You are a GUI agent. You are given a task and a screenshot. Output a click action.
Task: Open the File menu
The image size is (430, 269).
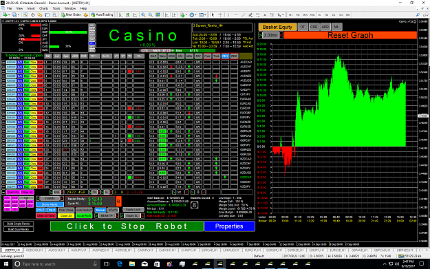coord(10,8)
